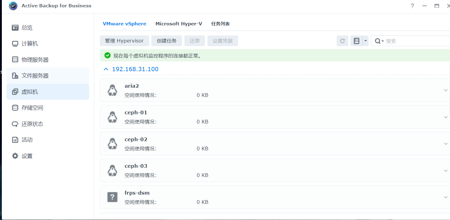View 活动 log section

tap(48, 140)
